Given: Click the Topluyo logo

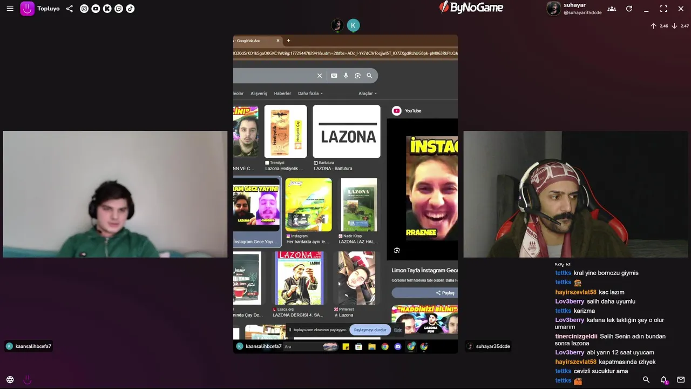Looking at the screenshot, I should click(27, 9).
